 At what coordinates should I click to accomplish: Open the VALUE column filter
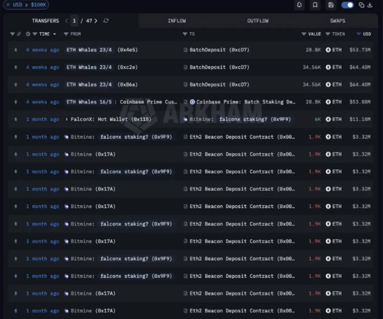(304, 34)
